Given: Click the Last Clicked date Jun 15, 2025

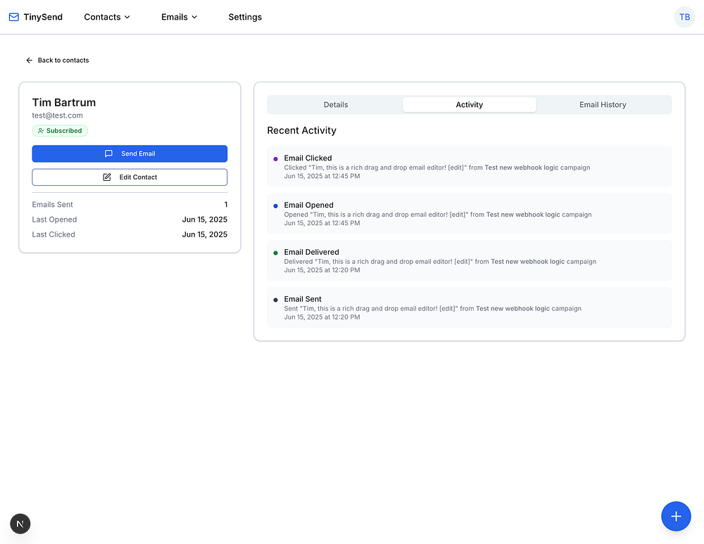Looking at the screenshot, I should pos(205,234).
